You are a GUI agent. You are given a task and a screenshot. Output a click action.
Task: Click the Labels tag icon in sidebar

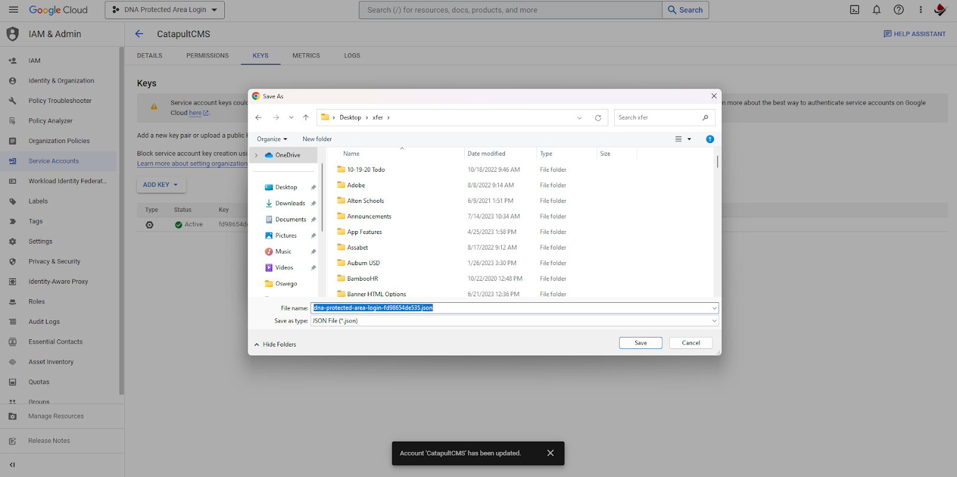coord(13,201)
